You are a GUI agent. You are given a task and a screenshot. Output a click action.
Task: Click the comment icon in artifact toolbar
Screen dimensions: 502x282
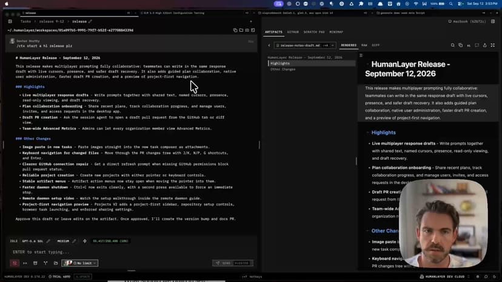(x=477, y=45)
